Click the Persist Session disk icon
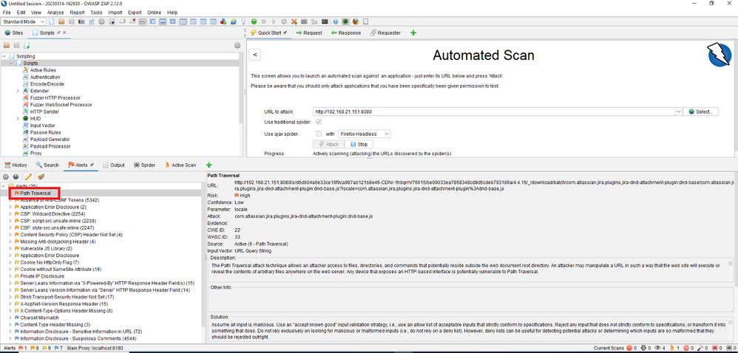The height and width of the screenshot is (353, 738). pyautogui.click(x=71, y=21)
